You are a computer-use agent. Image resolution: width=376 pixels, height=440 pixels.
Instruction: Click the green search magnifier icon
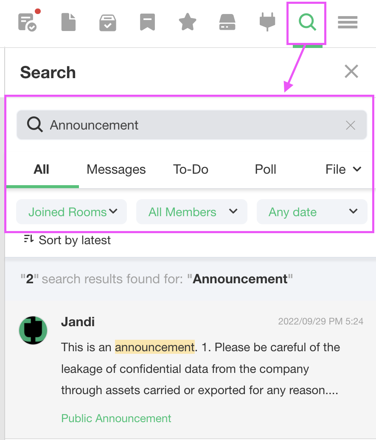[x=307, y=22]
